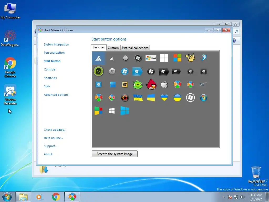Select the Ukrainian heart-shaped icon
Viewport: 269px width, 202px height.
[164, 98]
